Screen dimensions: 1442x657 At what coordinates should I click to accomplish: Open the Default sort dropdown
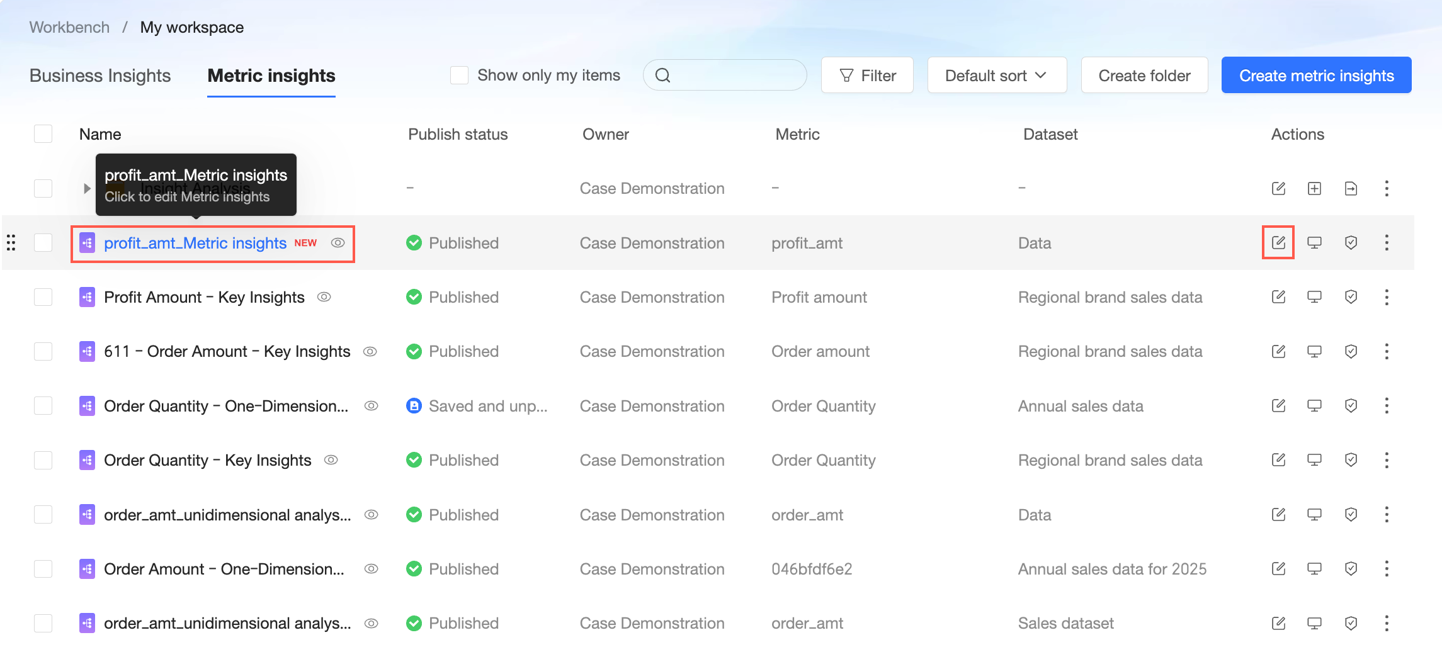click(997, 76)
